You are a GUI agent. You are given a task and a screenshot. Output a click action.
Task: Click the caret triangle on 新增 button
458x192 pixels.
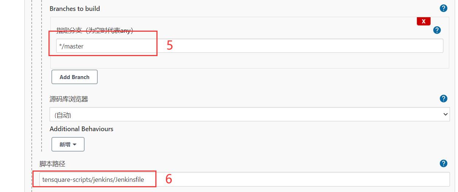75,145
